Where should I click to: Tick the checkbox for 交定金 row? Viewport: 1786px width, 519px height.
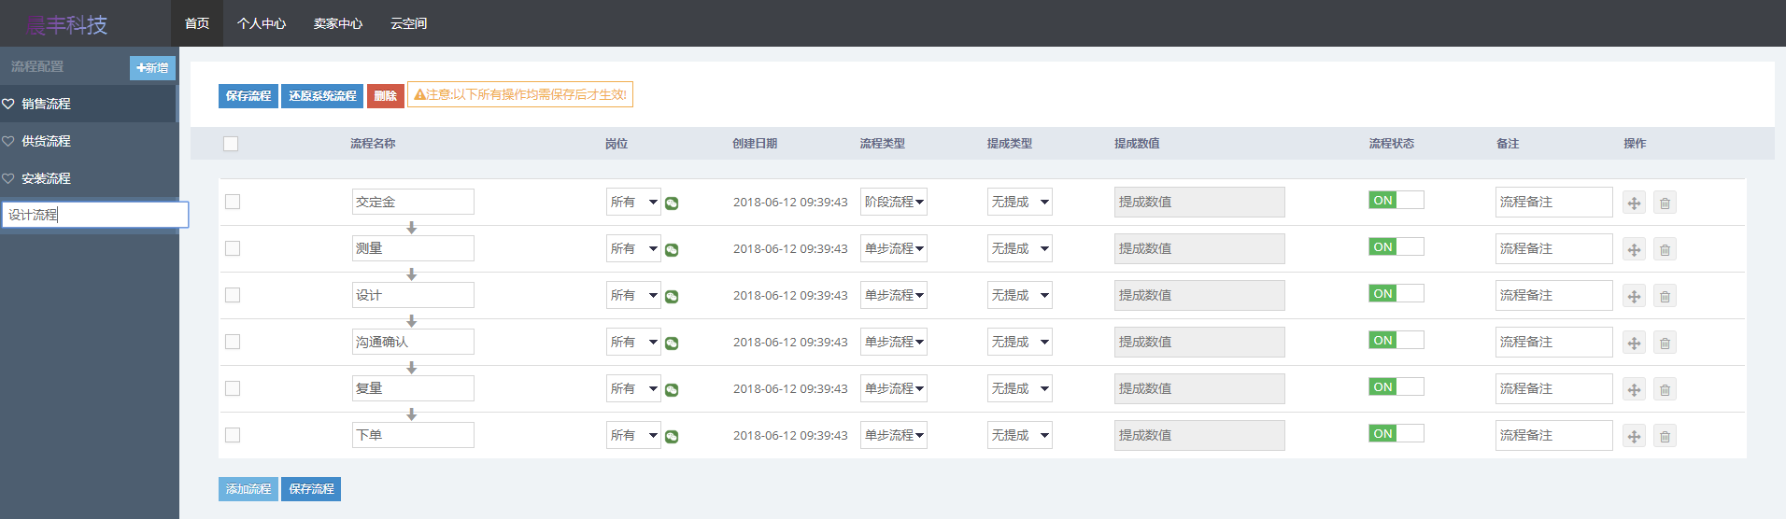coord(233,202)
